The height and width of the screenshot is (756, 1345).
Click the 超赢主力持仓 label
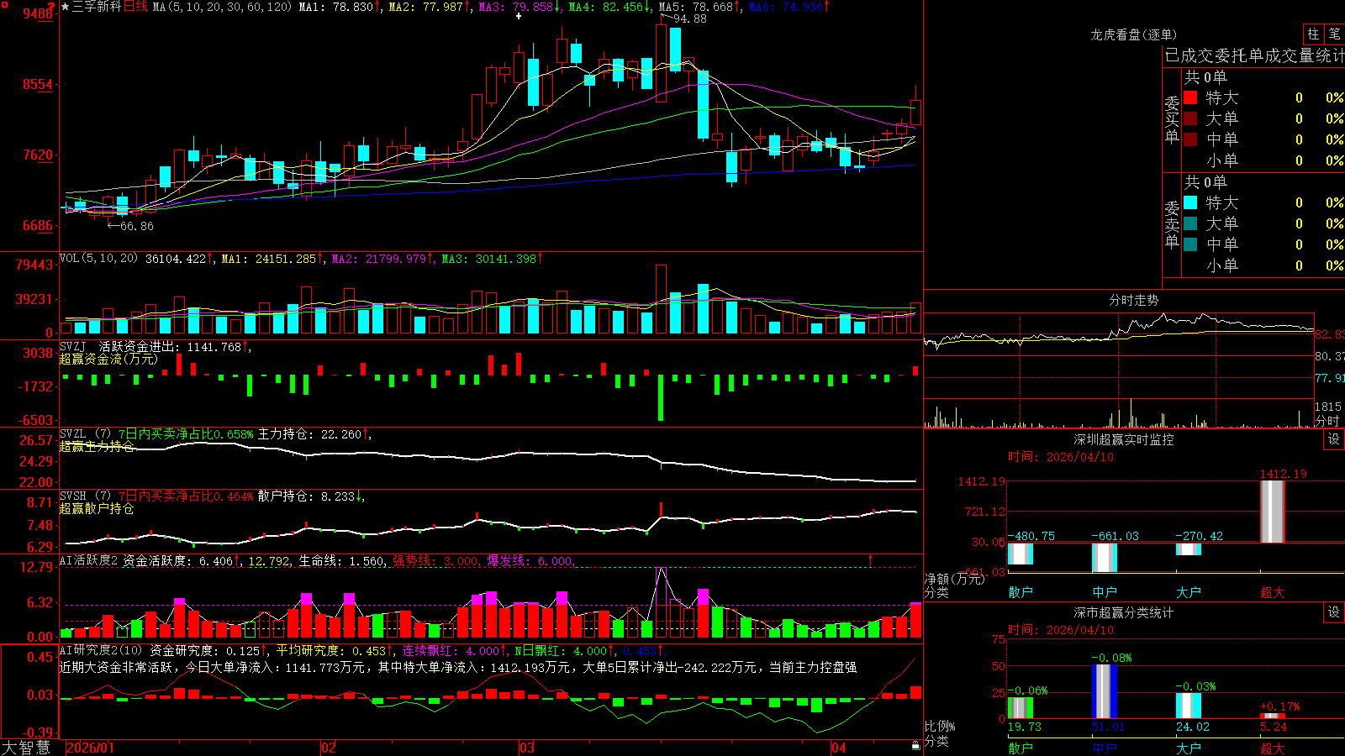[97, 446]
